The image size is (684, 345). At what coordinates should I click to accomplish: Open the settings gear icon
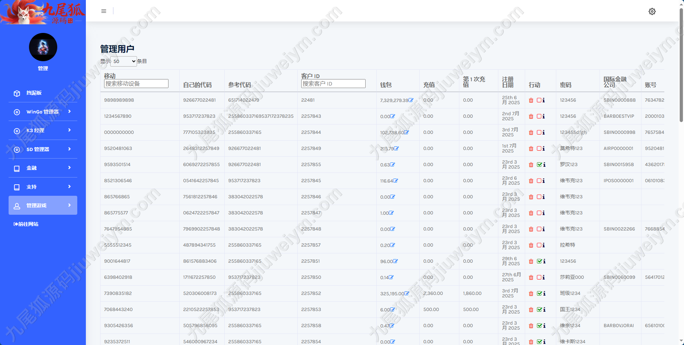[x=652, y=11]
